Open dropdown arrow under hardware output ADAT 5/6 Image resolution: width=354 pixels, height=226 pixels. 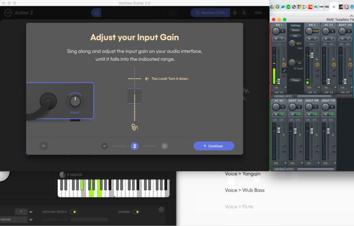click(318, 163)
